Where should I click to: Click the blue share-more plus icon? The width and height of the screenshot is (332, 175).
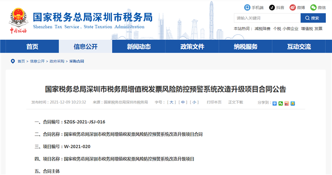click(x=275, y=103)
